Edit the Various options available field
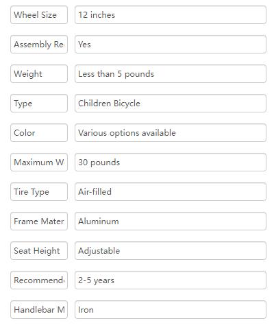The image size is (274, 325). coord(171,133)
